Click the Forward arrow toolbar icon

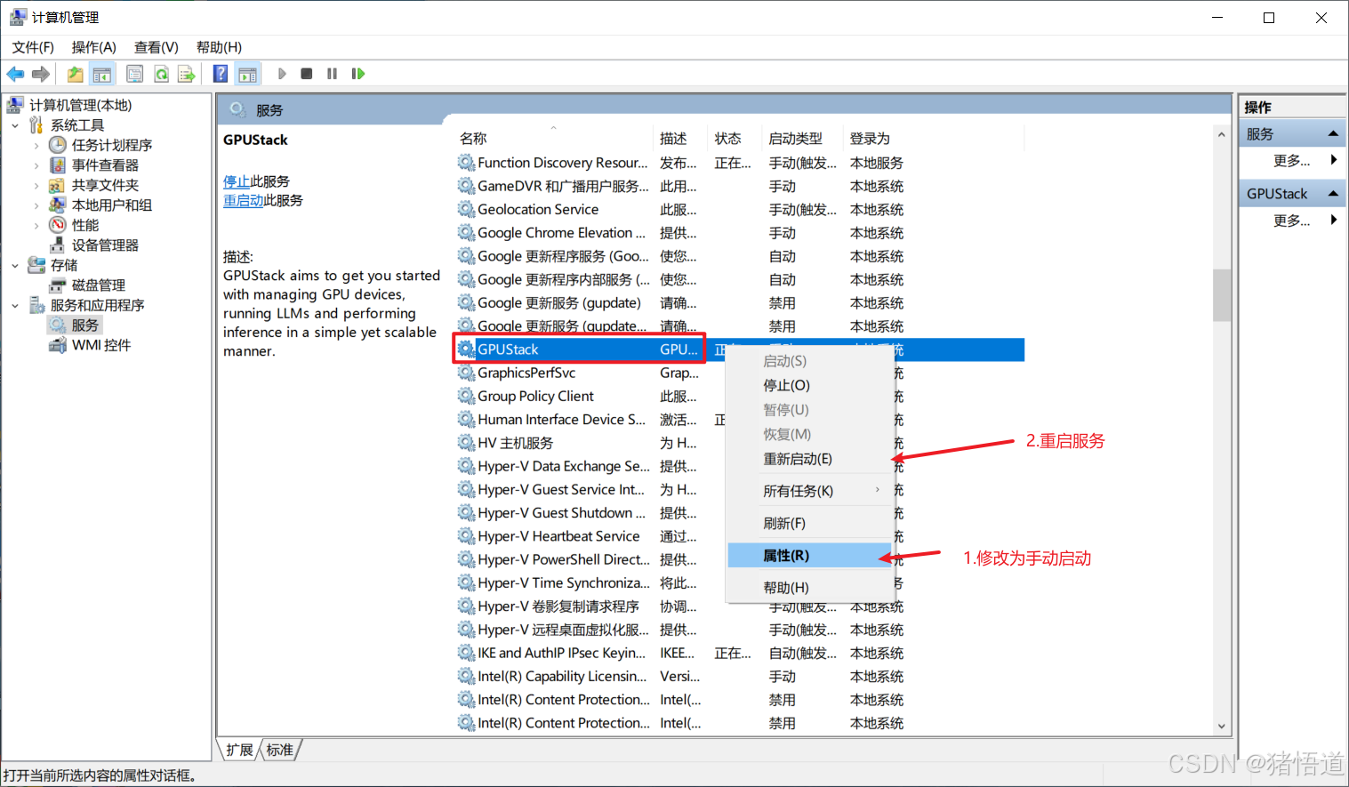click(40, 74)
